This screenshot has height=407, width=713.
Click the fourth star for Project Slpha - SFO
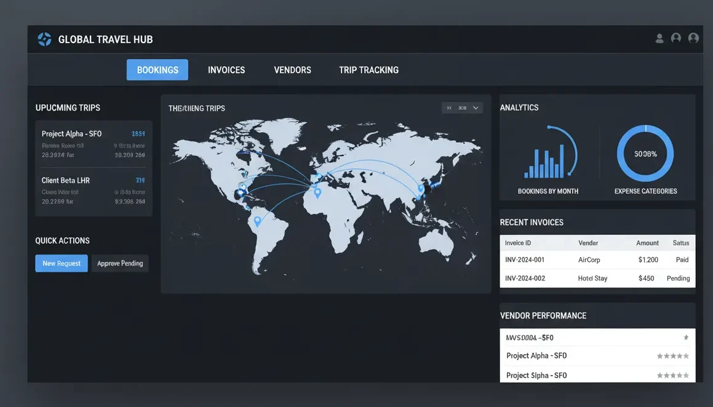click(x=680, y=375)
